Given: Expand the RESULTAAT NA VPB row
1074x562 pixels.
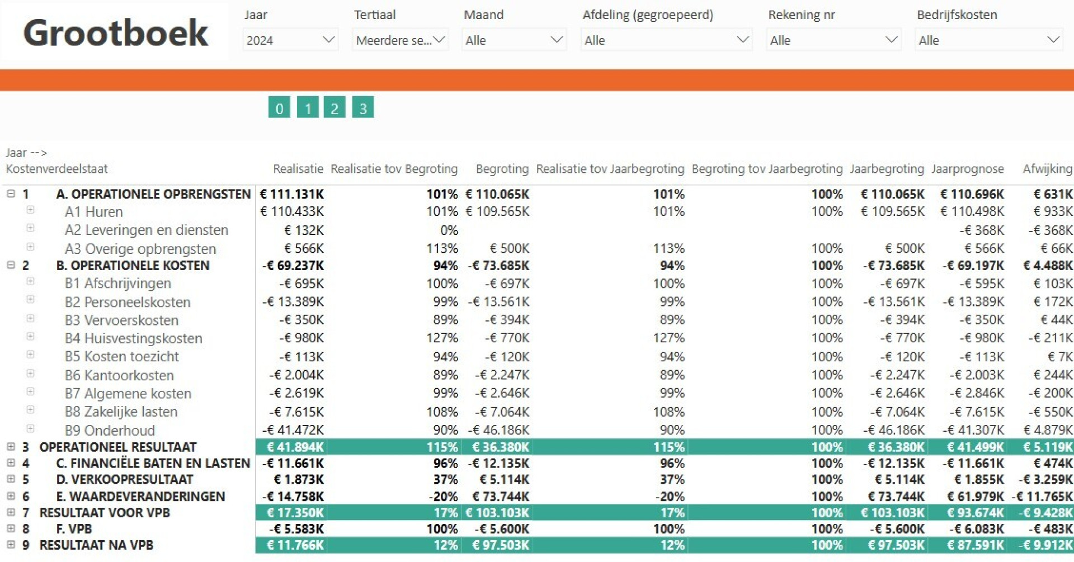Looking at the screenshot, I should pos(11,545).
